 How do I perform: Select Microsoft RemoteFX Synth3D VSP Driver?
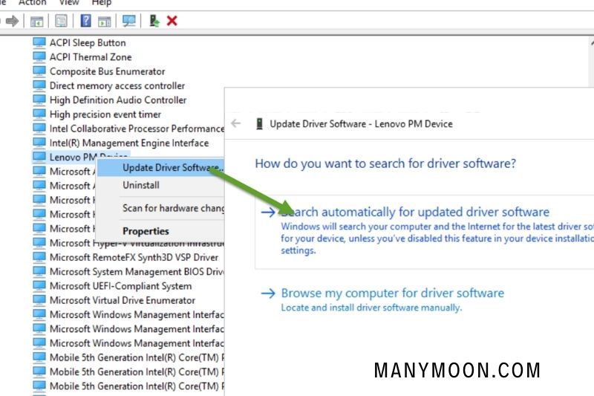(134, 257)
